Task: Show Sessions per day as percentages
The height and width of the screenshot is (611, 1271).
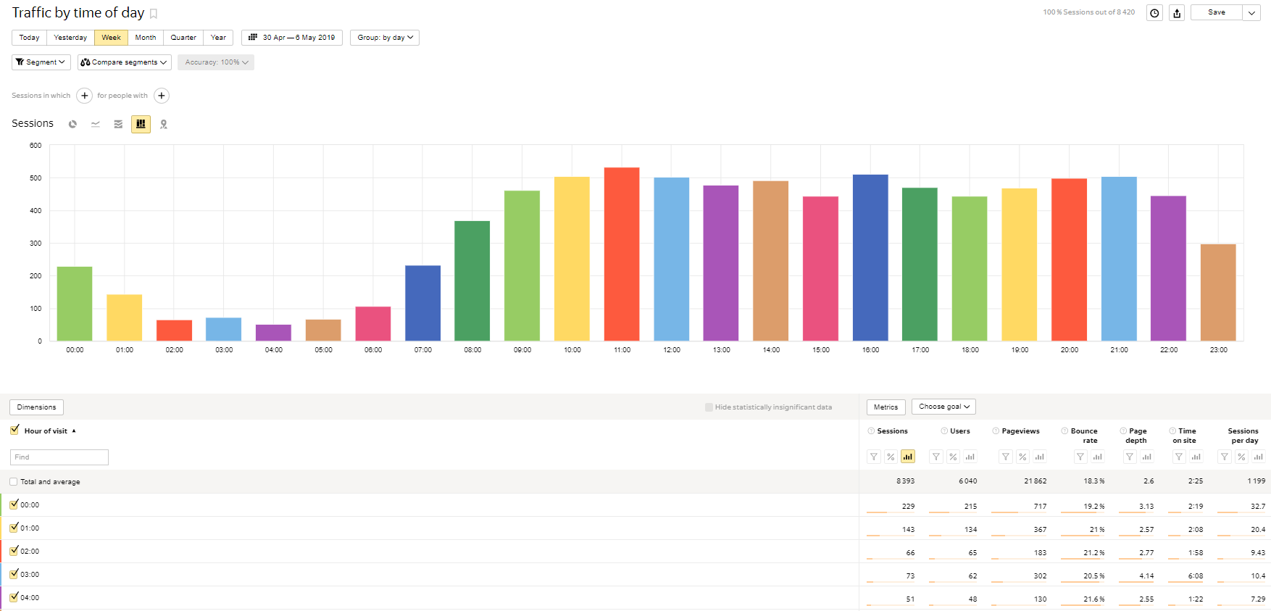Action: coord(1241,457)
